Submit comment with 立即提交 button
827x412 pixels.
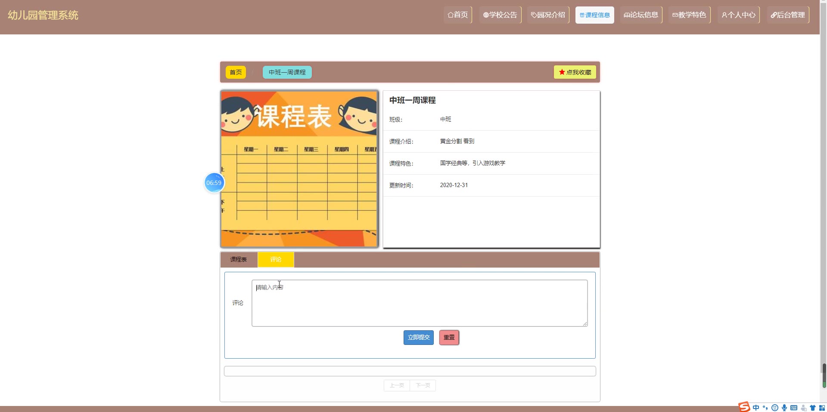click(418, 338)
